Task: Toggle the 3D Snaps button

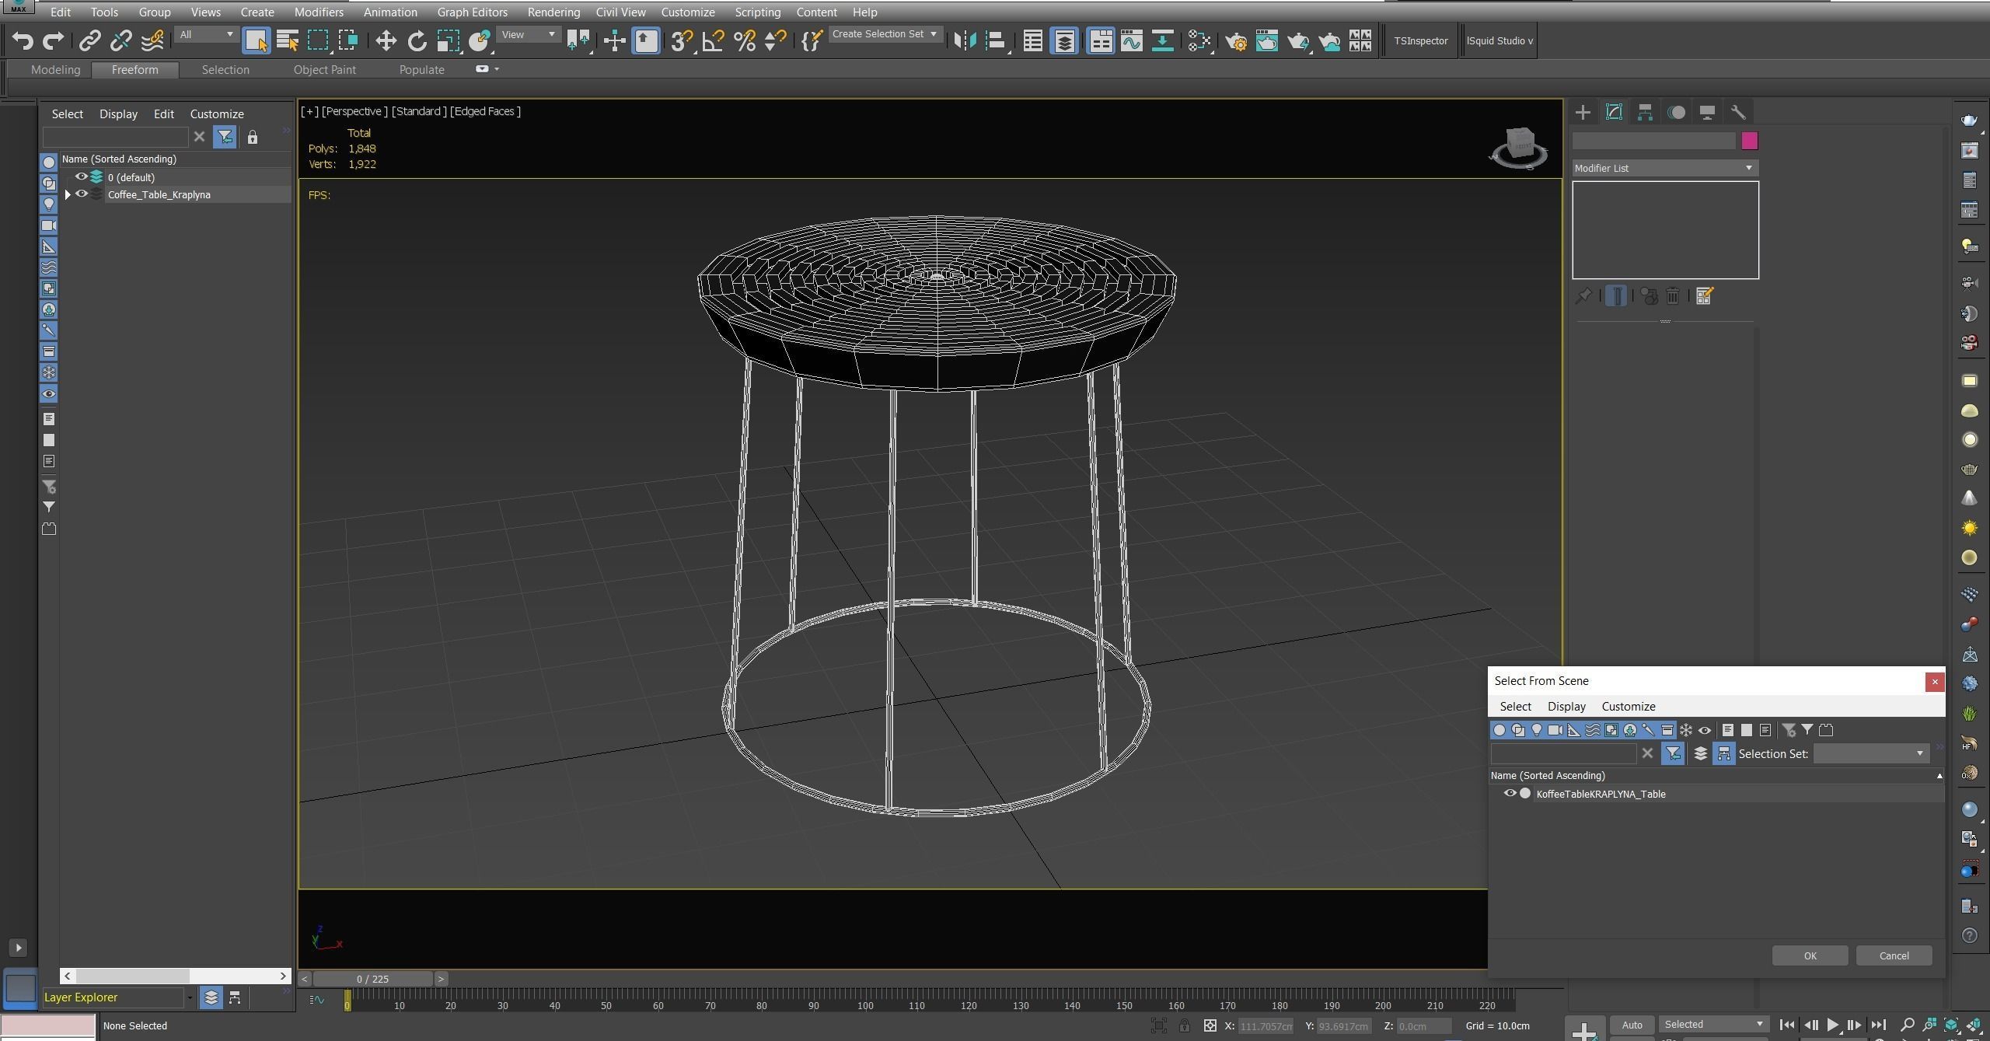Action: pyautogui.click(x=682, y=40)
